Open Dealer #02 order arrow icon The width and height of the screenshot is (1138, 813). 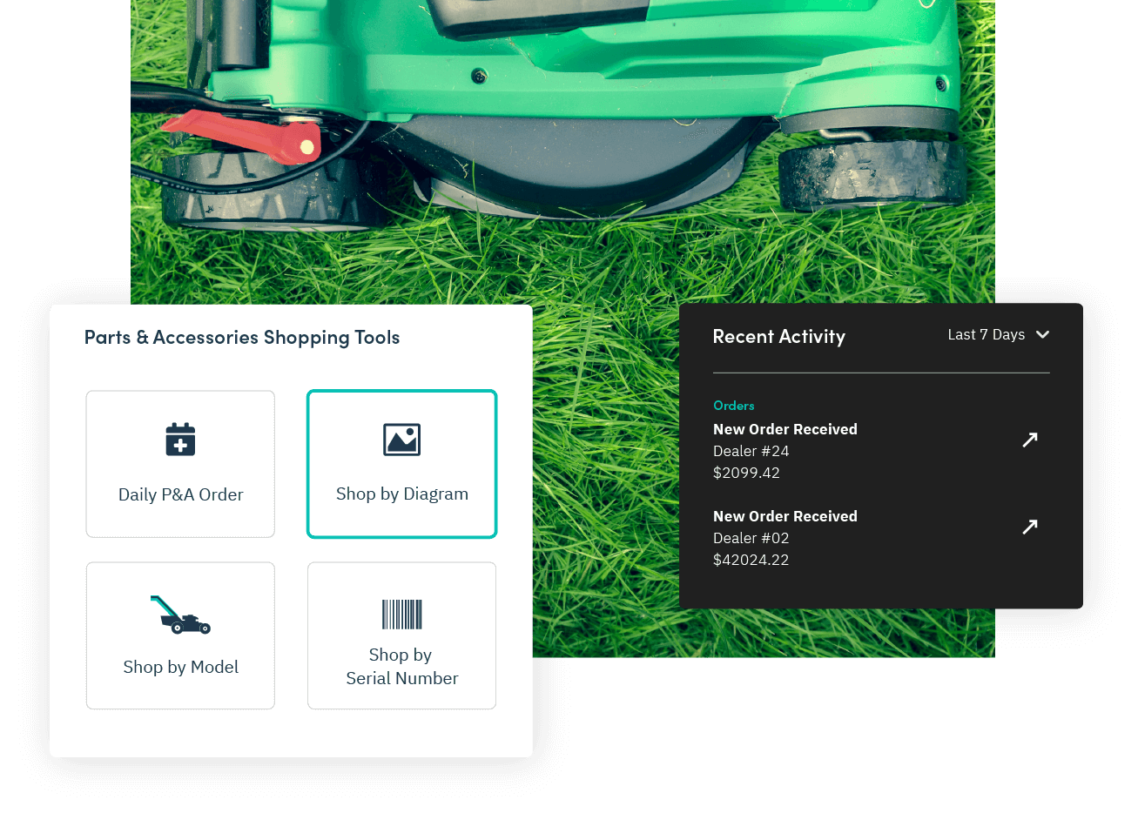click(1030, 527)
